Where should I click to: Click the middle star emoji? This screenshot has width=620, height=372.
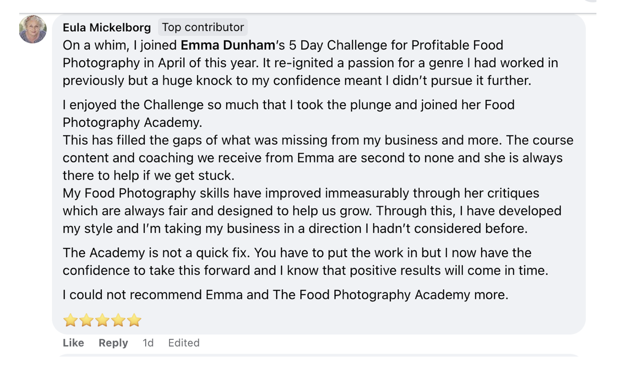click(102, 320)
